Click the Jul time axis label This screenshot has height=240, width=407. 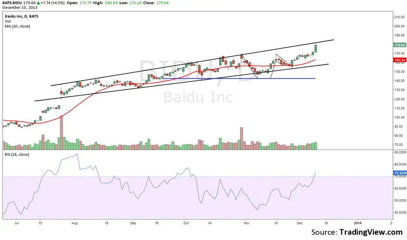pos(17,223)
